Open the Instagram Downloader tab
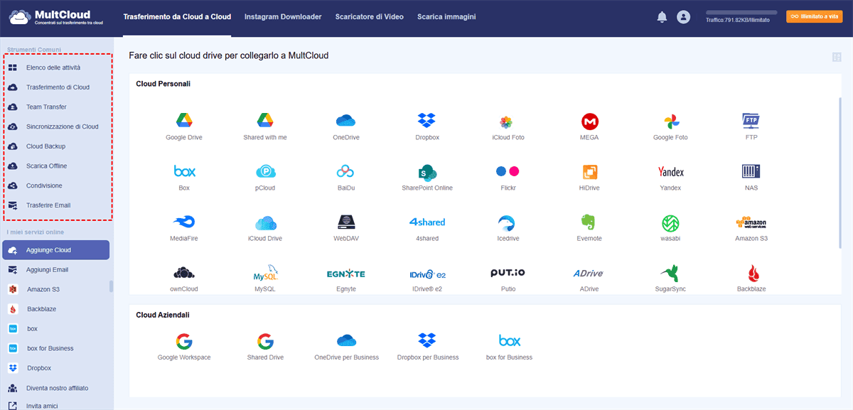 (282, 16)
